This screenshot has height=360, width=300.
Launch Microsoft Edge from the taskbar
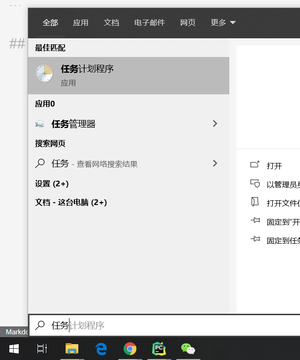101,349
